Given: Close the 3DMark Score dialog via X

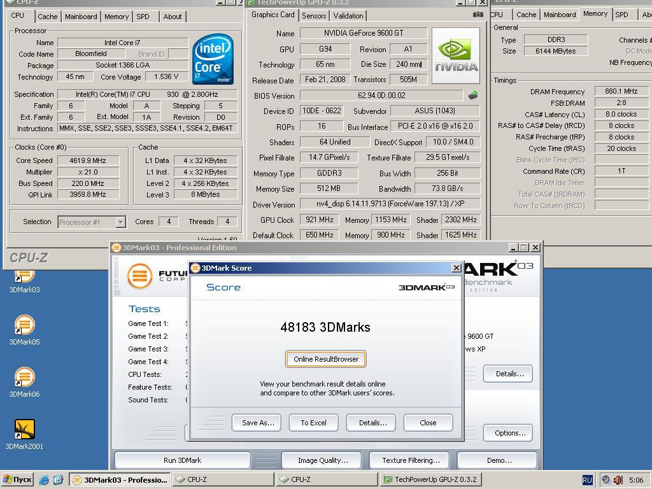Looking at the screenshot, I should (456, 268).
